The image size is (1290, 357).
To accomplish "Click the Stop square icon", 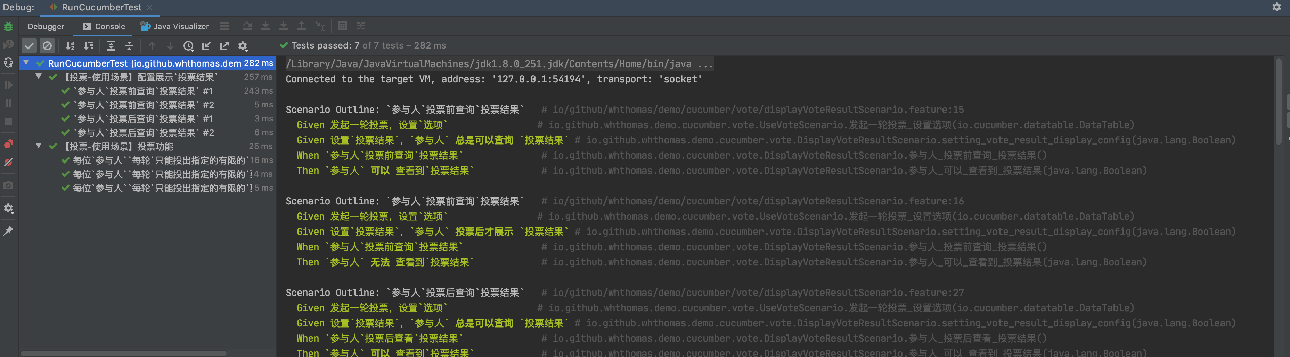I will click(8, 121).
